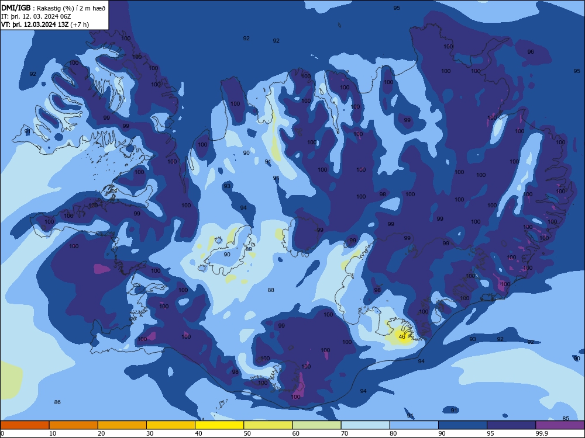Select the 86 humidity value on the map

point(57,402)
